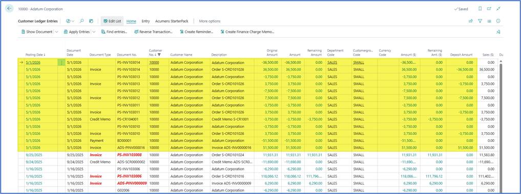Expand the Show Document dropdown arrow
The width and height of the screenshot is (521, 194).
click(56, 32)
